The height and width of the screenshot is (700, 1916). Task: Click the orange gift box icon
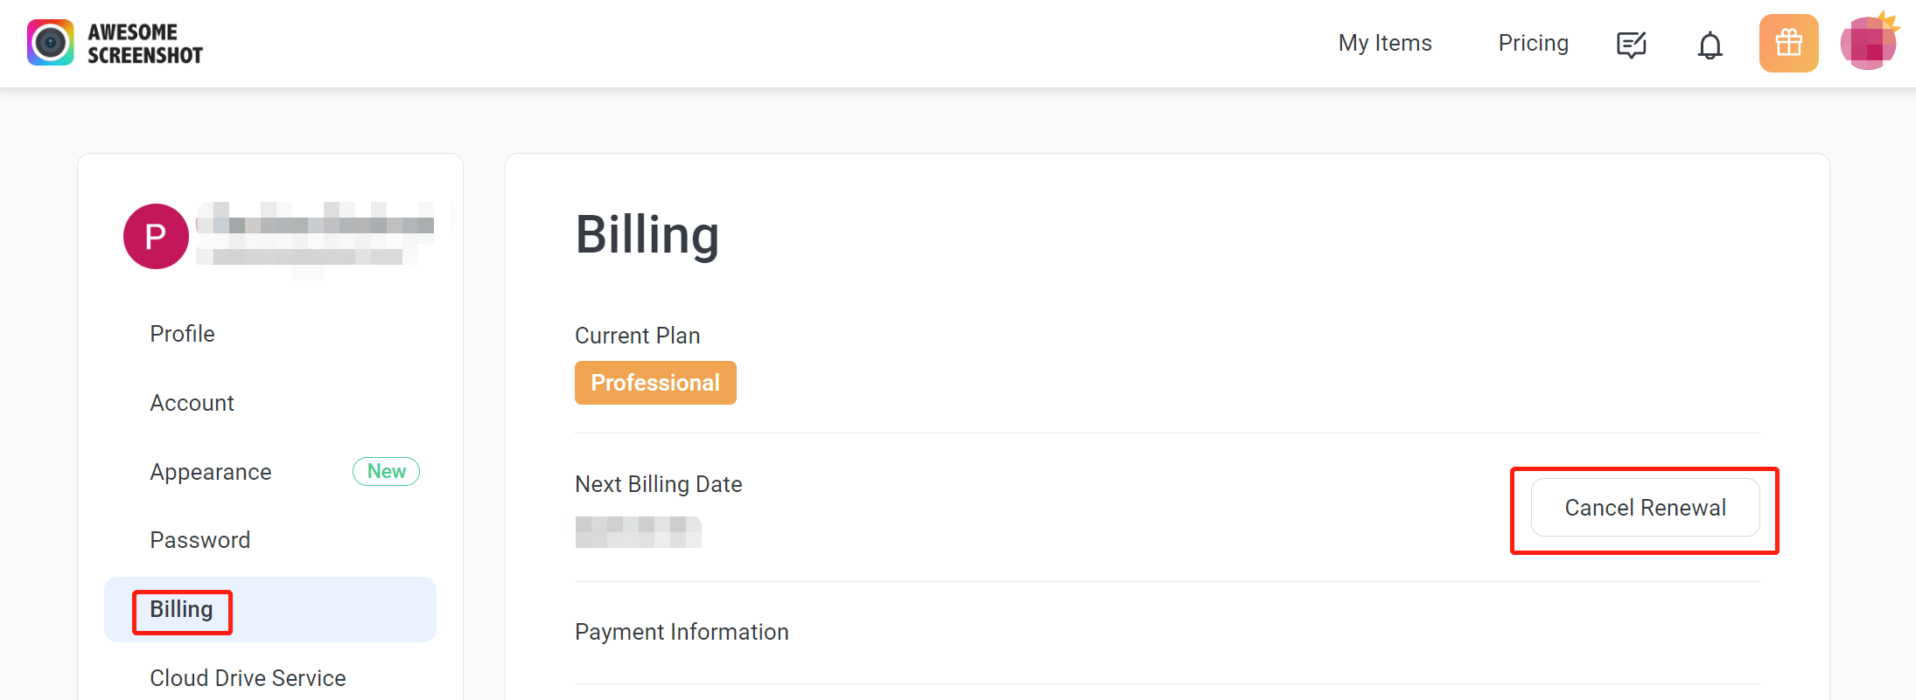click(x=1789, y=43)
